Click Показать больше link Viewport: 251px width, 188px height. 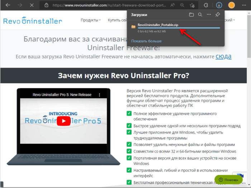click(146, 41)
